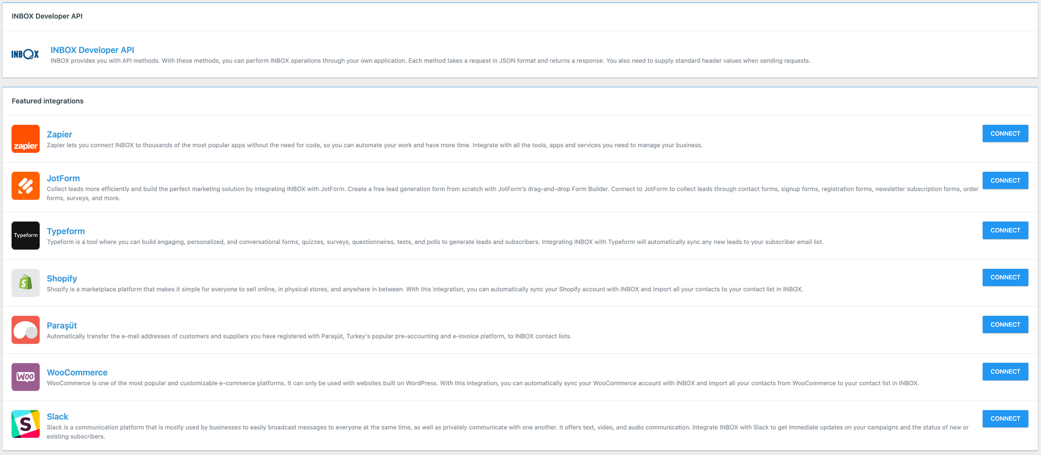
Task: Click the Zapier description text
Action: click(375, 145)
